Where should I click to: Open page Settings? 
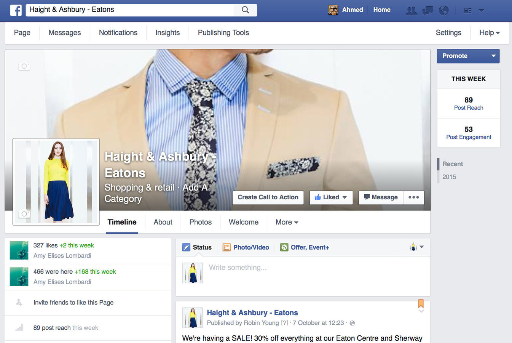pos(448,33)
